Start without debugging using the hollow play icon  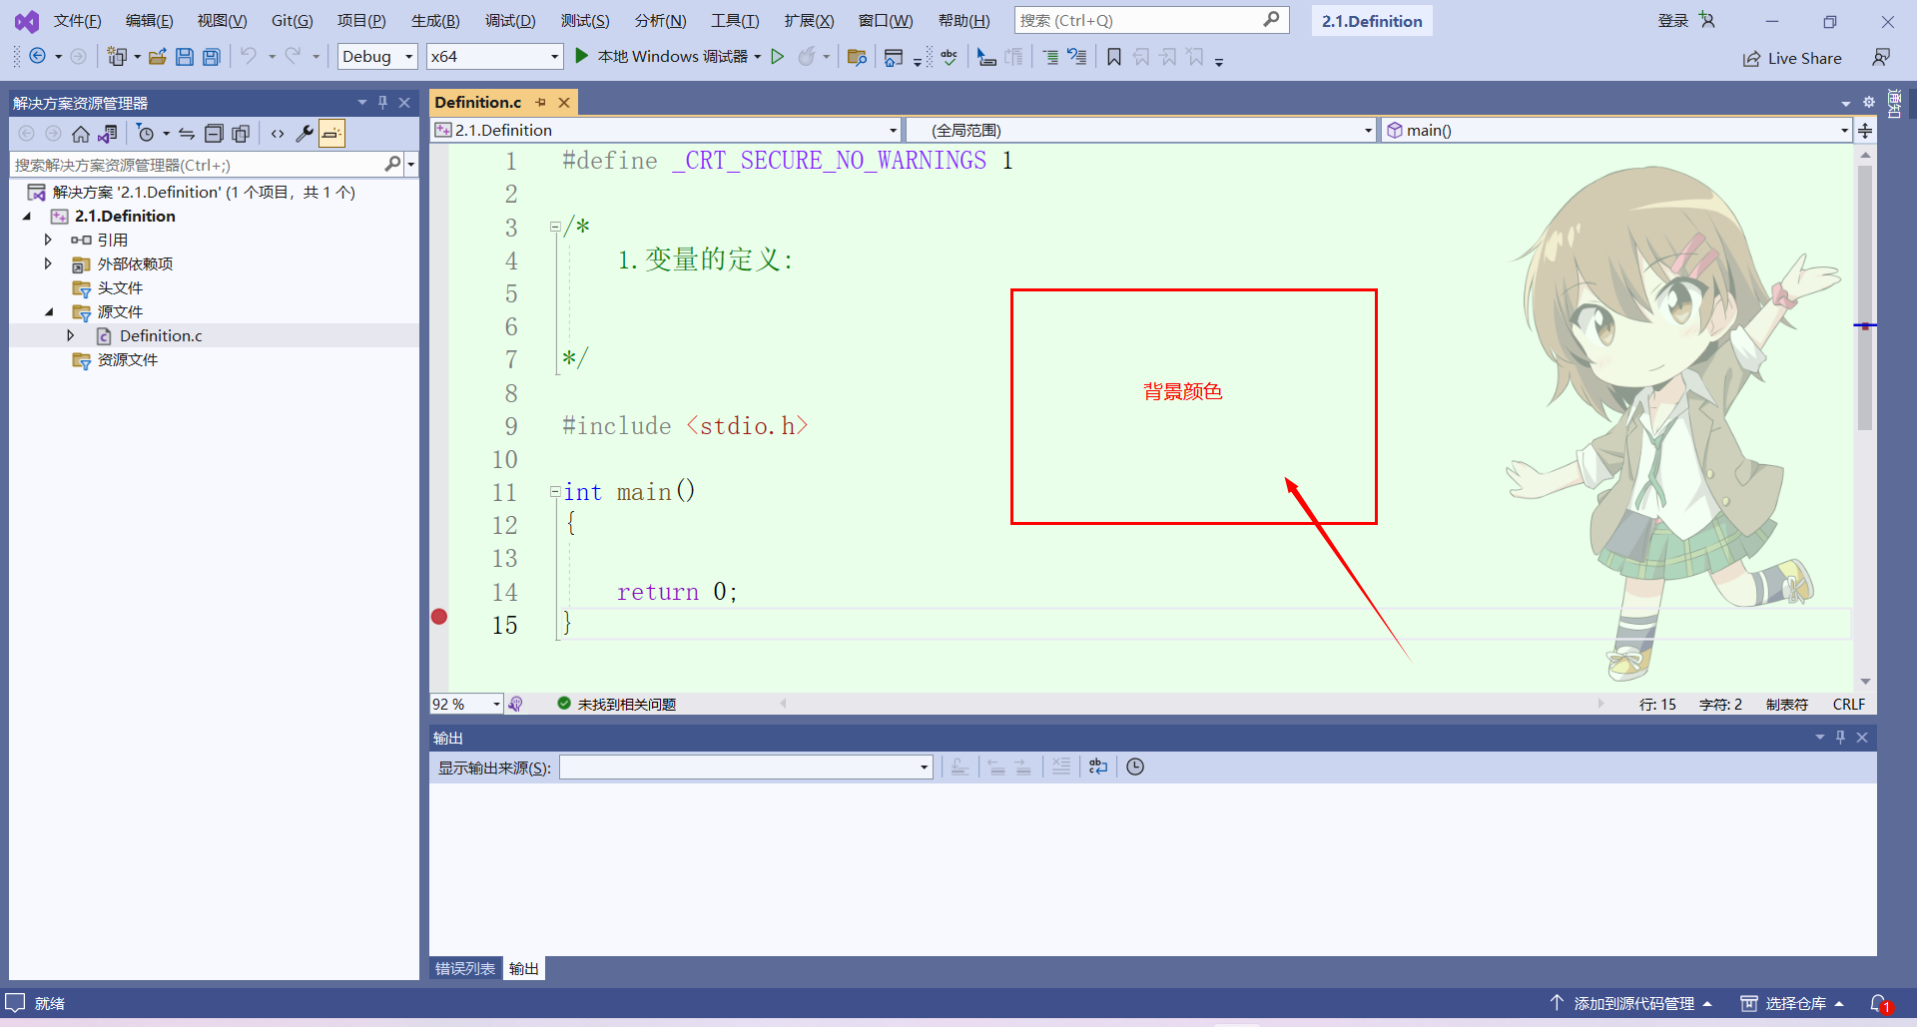(x=778, y=57)
